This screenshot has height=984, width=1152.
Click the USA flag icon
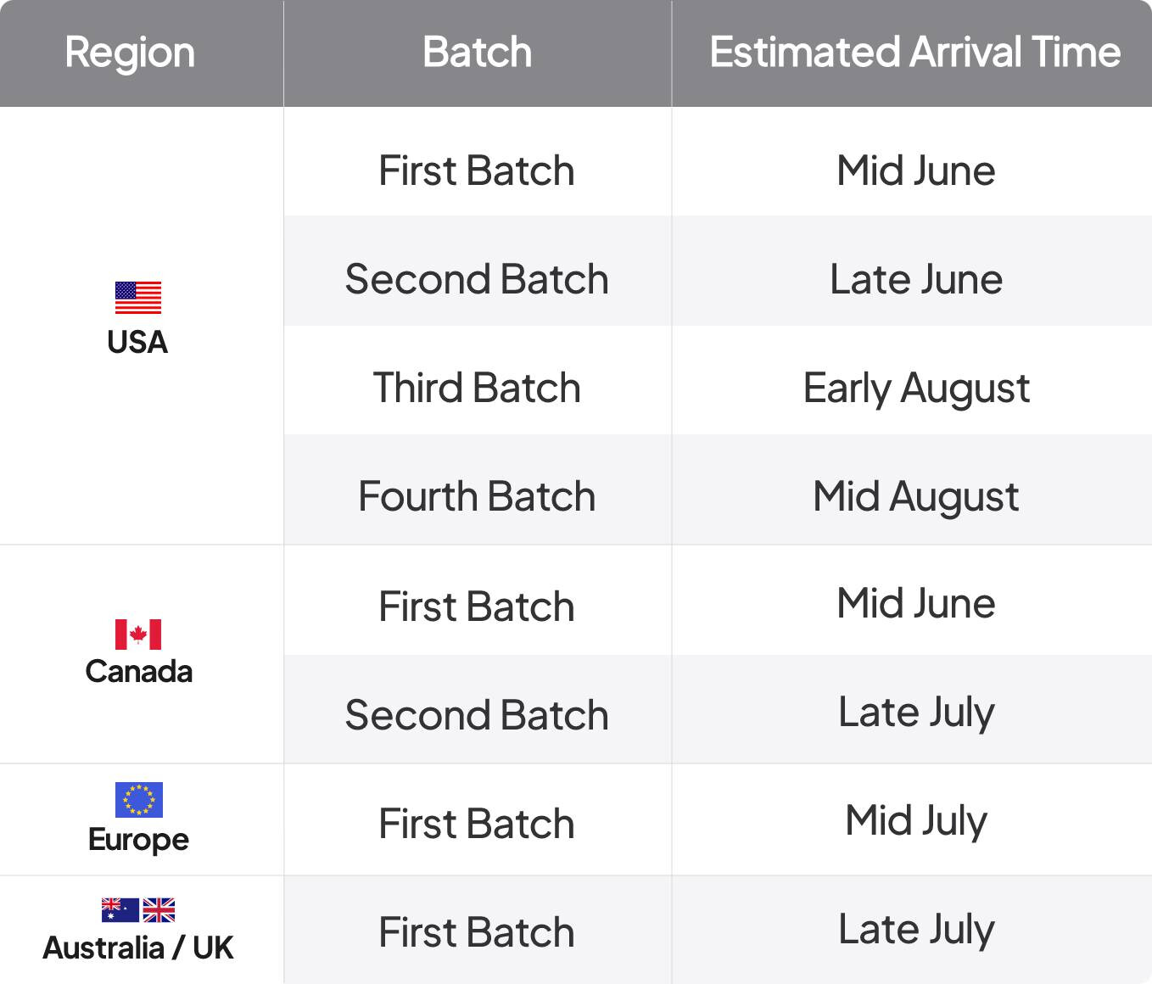click(138, 298)
